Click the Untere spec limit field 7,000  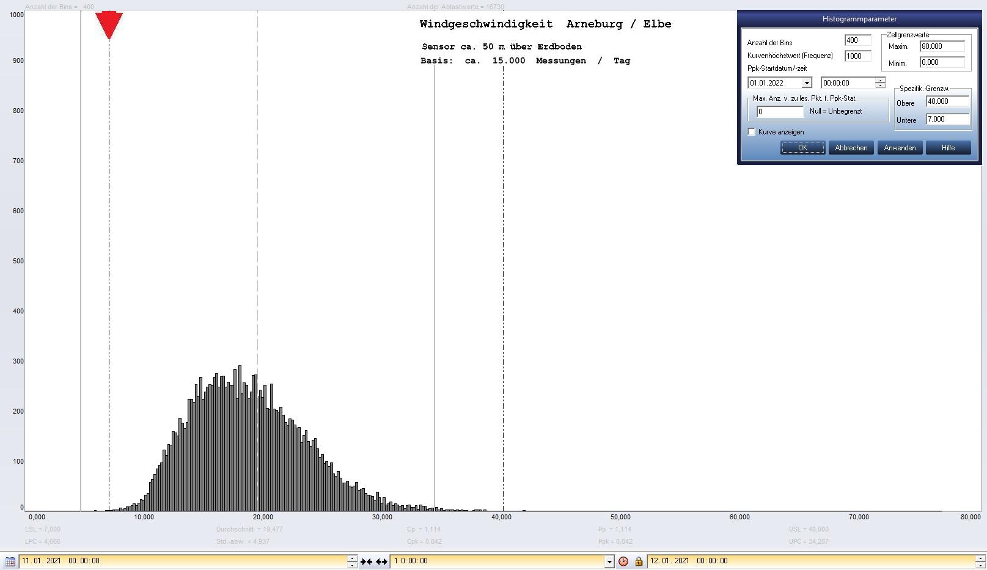pos(947,120)
